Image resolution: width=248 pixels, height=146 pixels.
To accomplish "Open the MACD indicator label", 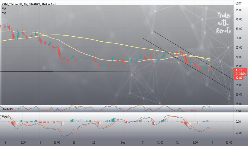I will 6,117.
